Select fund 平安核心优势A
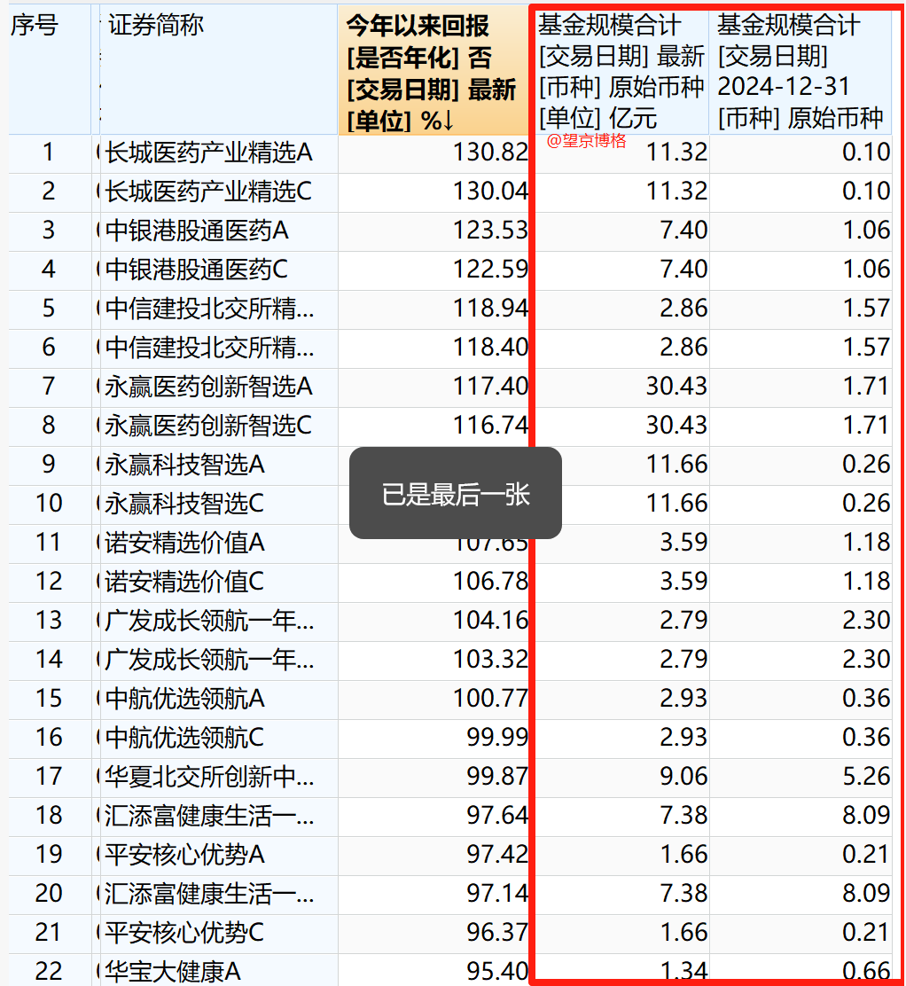 coord(185,855)
